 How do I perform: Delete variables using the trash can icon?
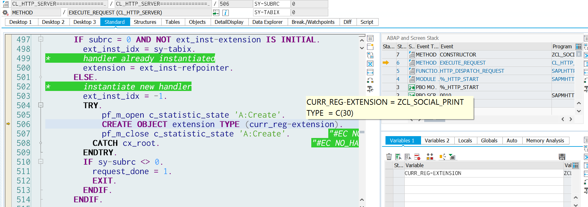(389, 157)
